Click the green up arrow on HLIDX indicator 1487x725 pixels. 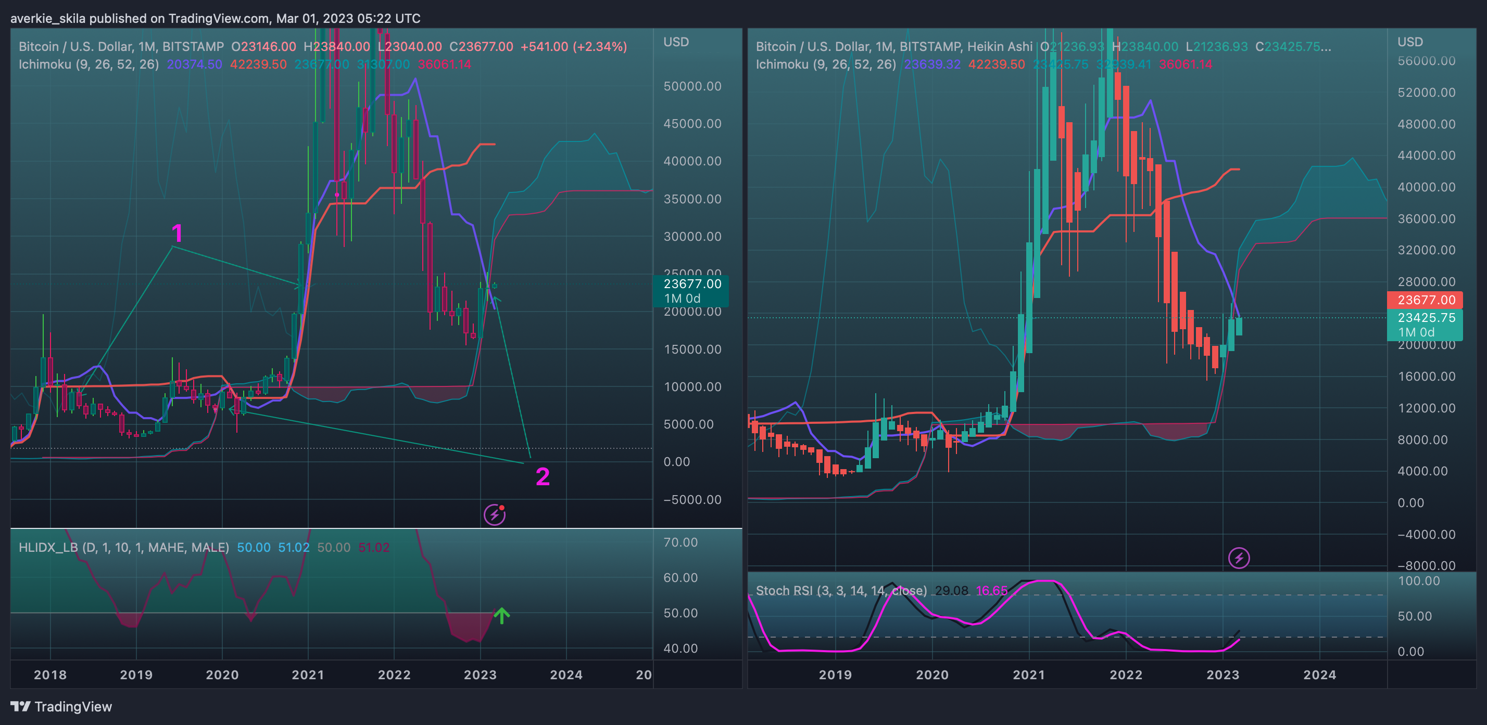(x=501, y=615)
